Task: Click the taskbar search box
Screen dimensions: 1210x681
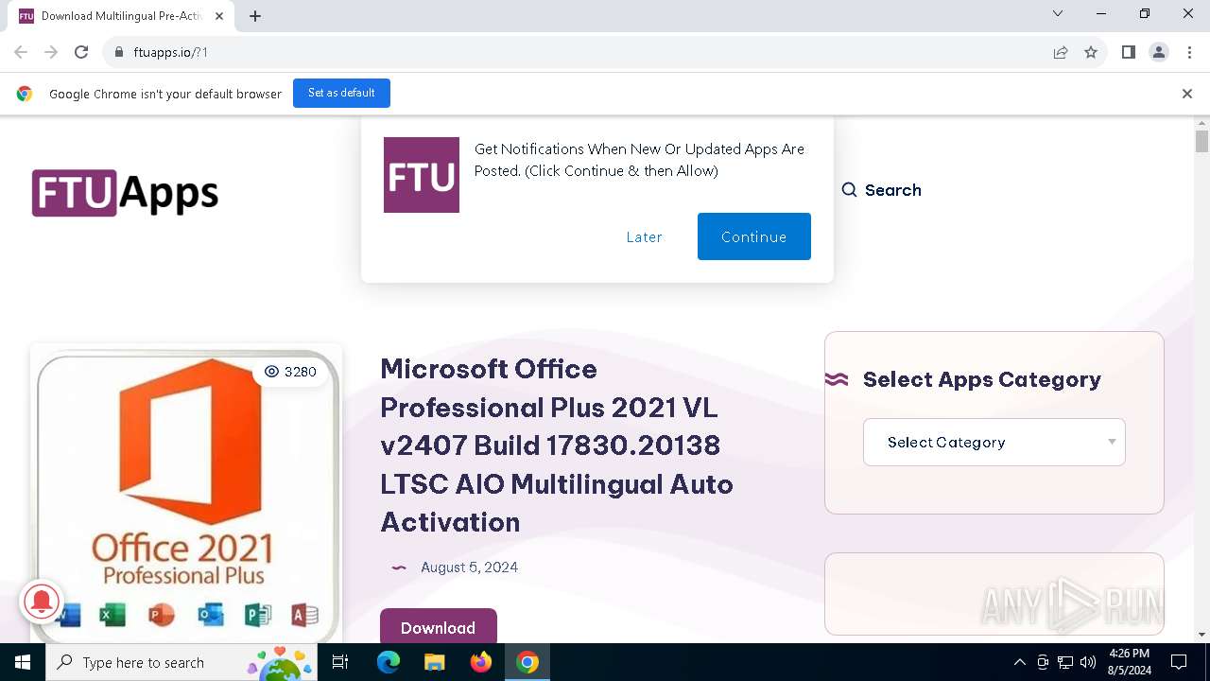Action: coord(182,662)
